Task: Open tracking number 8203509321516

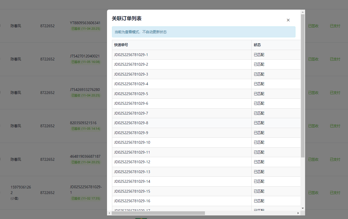Action: pyautogui.click(x=83, y=123)
